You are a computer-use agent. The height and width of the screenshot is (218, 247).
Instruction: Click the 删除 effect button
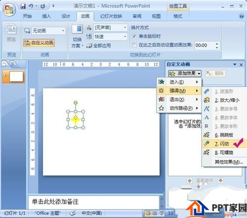point(215,73)
